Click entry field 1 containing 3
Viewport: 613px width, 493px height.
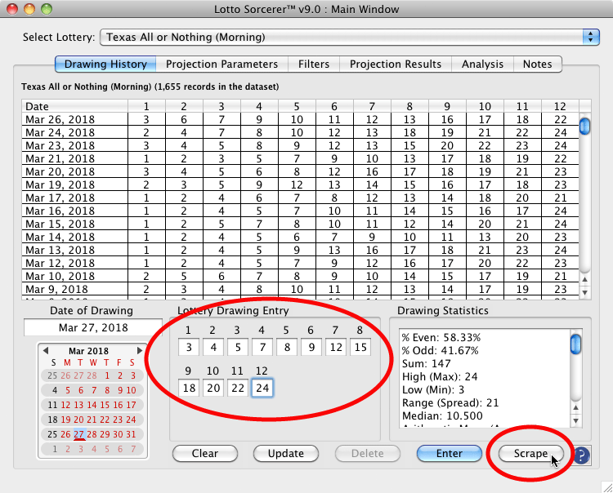click(189, 347)
